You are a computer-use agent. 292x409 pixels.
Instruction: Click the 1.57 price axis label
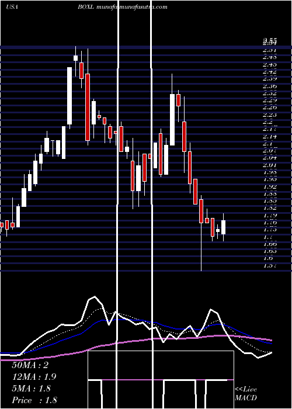(x=270, y=265)
